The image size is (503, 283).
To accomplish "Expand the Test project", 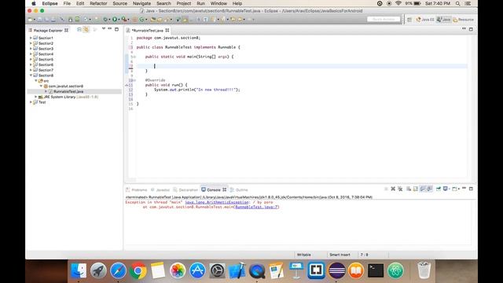I will 31,102.
